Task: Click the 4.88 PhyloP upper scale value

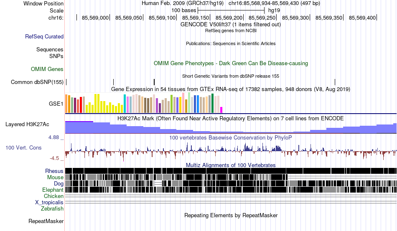Action: point(53,137)
